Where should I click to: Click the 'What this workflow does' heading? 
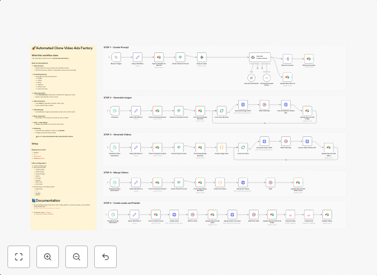point(45,55)
